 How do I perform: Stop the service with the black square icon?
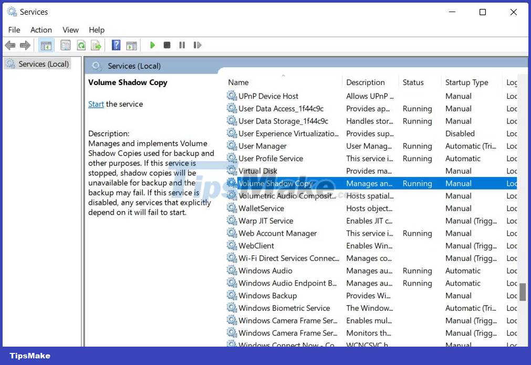pyautogui.click(x=167, y=45)
